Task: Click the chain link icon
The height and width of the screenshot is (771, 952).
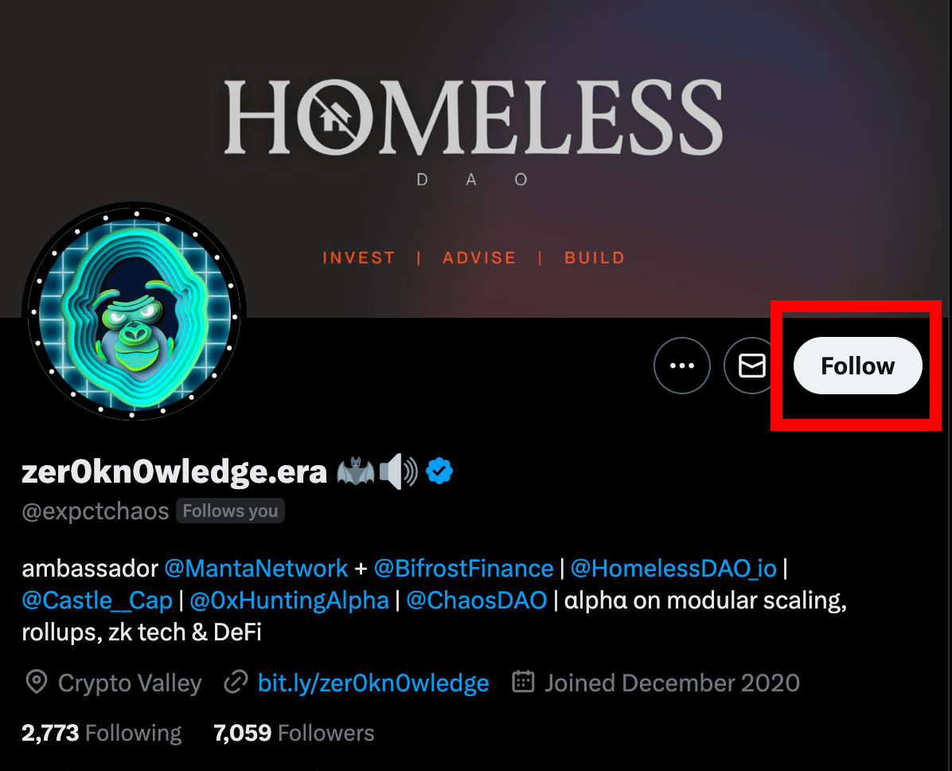Action: coord(236,683)
